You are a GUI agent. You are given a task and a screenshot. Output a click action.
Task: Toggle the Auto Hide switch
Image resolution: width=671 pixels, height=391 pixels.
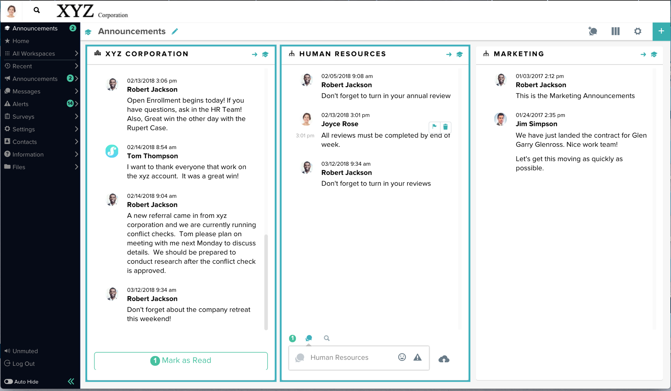(x=9, y=381)
